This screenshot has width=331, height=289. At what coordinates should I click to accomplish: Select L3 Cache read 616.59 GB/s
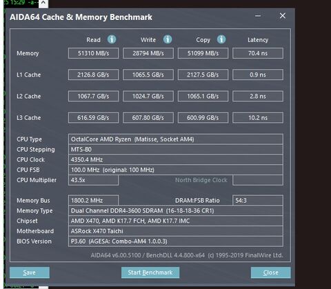tap(93, 118)
